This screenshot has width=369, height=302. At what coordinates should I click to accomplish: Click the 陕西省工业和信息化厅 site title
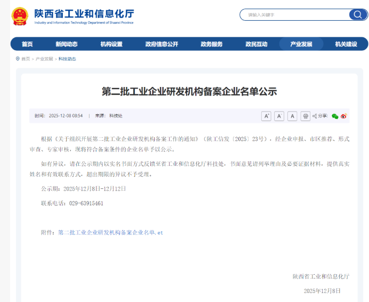click(x=84, y=14)
